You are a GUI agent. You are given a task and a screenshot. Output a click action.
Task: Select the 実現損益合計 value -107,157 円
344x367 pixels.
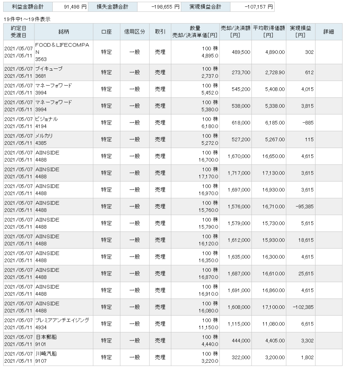258,7
